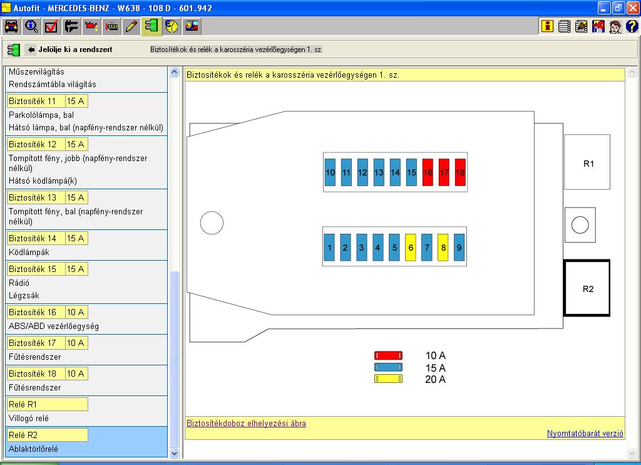Click fuse 12 in the diagram
Image resolution: width=641 pixels, height=465 pixels.
click(362, 172)
